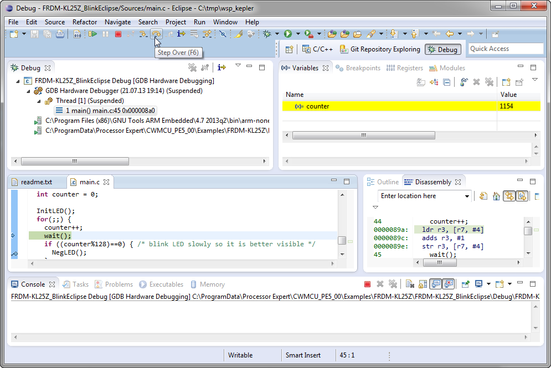
Task: Click Collapse All in Variables toolbar
Action: (x=447, y=82)
